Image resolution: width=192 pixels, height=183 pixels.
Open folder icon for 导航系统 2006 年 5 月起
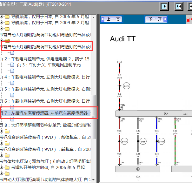(7, 17)
